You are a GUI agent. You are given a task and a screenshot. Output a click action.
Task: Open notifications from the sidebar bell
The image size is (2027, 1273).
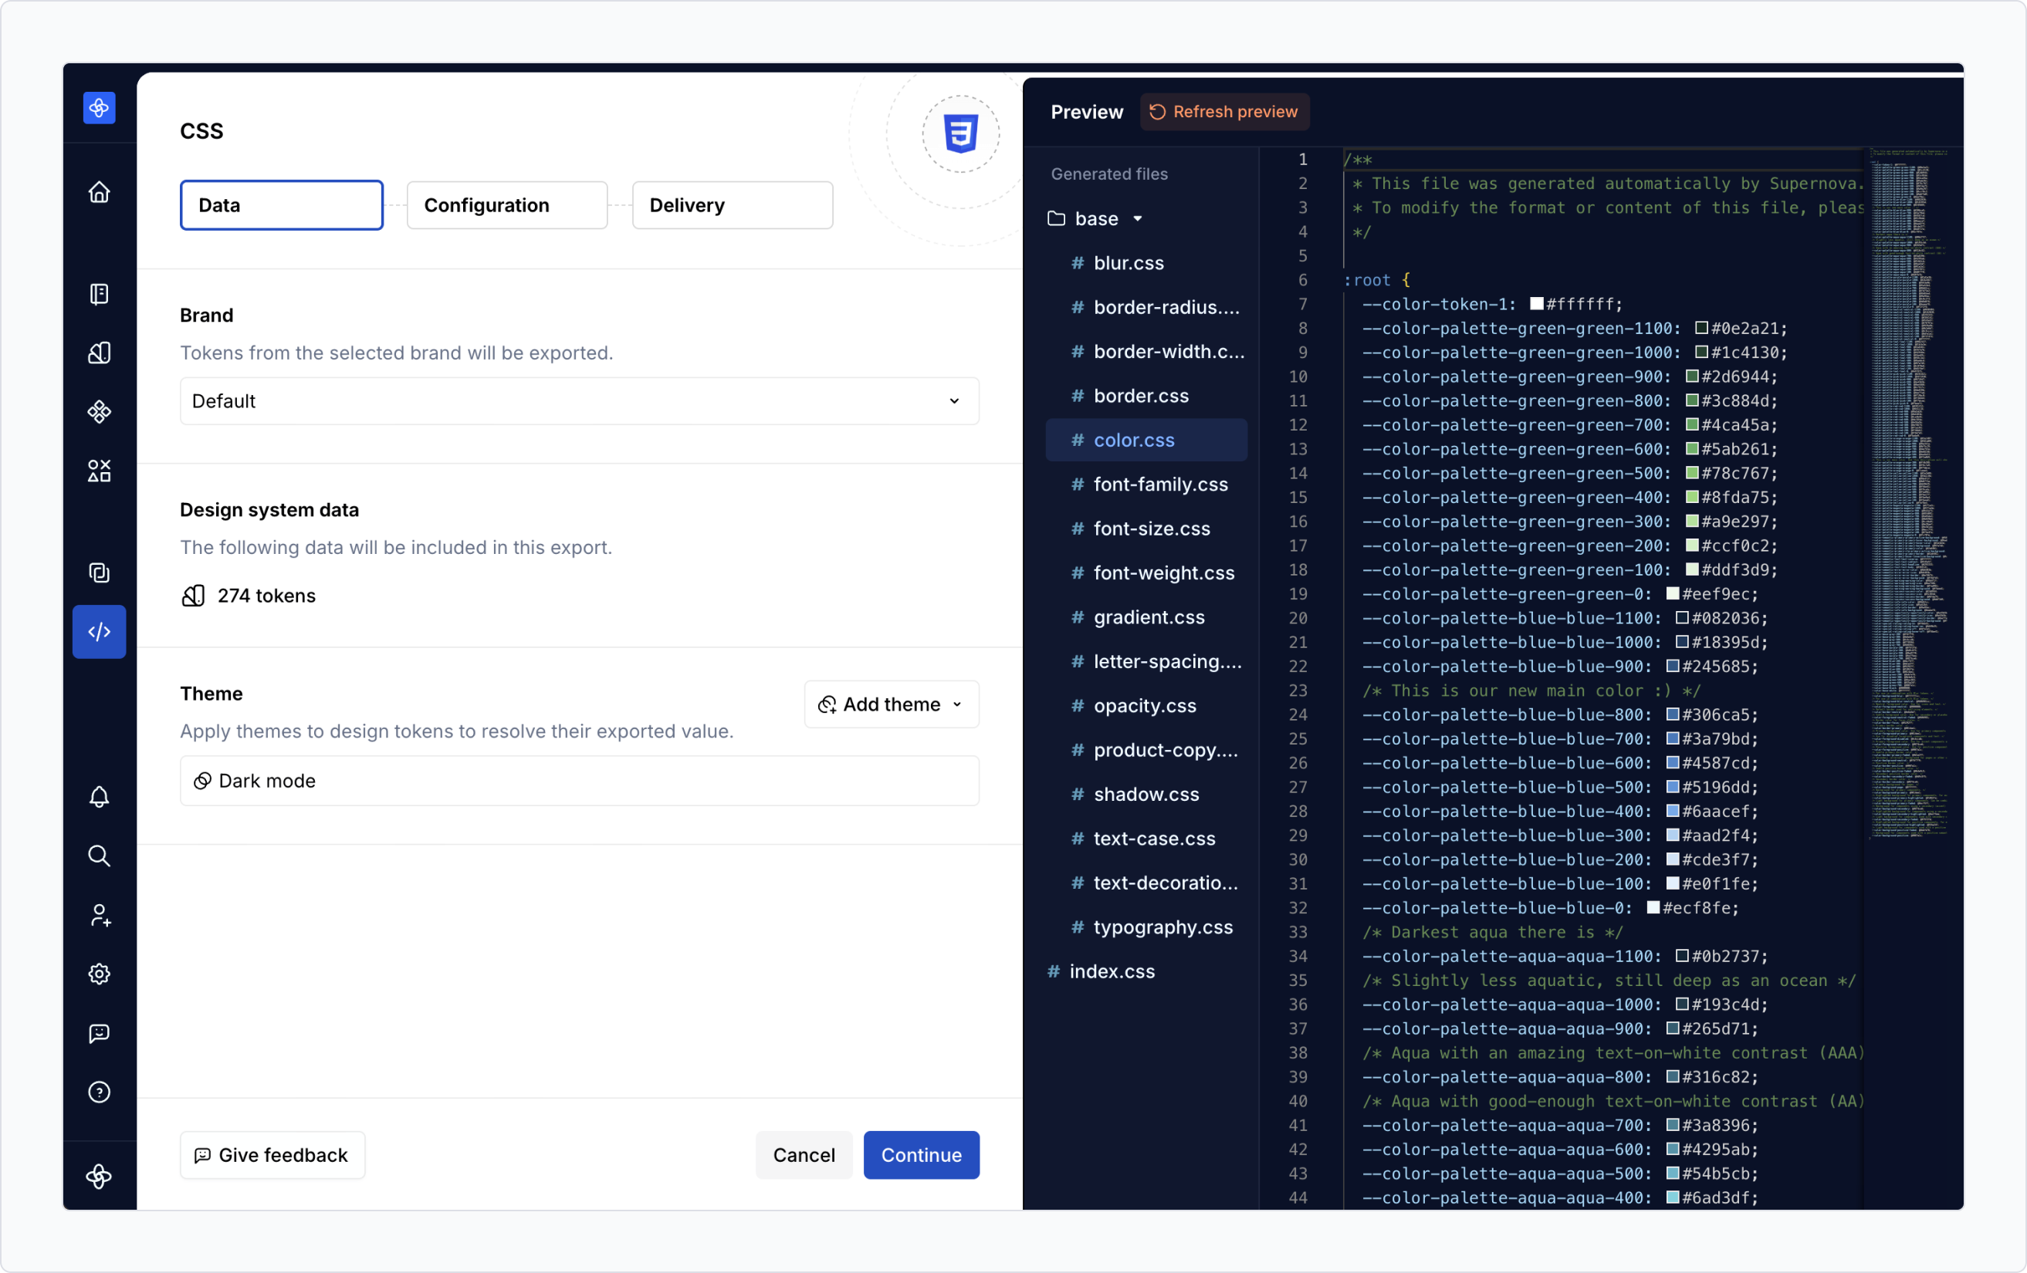click(x=100, y=797)
